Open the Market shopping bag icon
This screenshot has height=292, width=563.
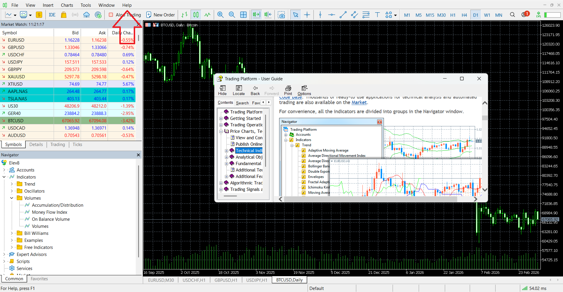(63, 15)
